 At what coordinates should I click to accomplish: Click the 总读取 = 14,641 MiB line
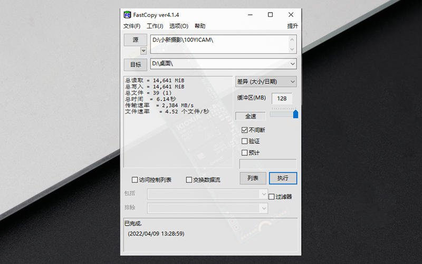coord(155,81)
